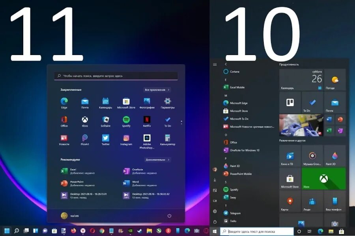Open the Новости photo live tile
The width and height of the screenshot is (355, 236).
click(301, 125)
